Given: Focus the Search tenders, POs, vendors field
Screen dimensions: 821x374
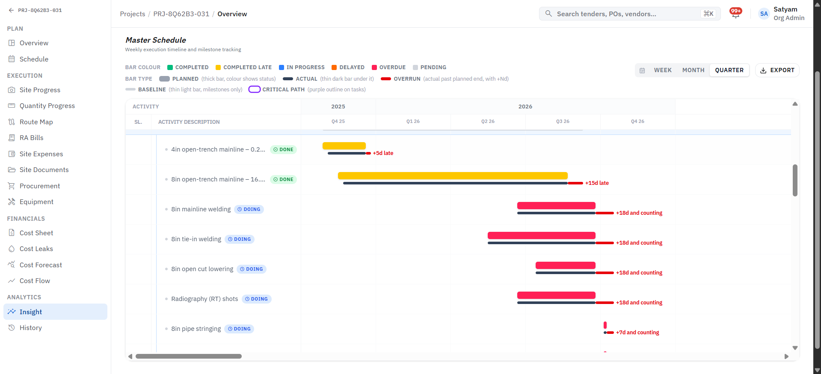Looking at the screenshot, I should click(630, 14).
